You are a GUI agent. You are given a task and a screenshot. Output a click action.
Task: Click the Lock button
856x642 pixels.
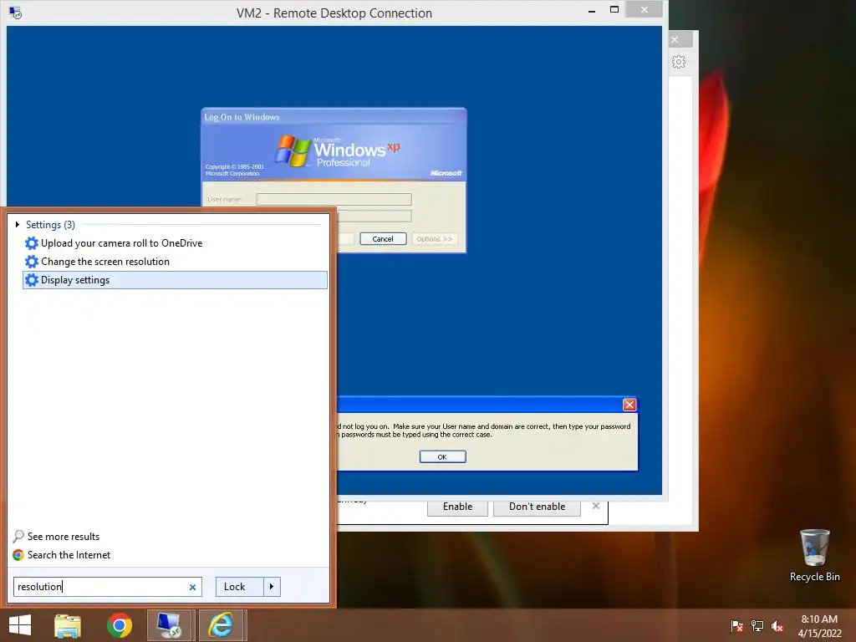pos(240,587)
